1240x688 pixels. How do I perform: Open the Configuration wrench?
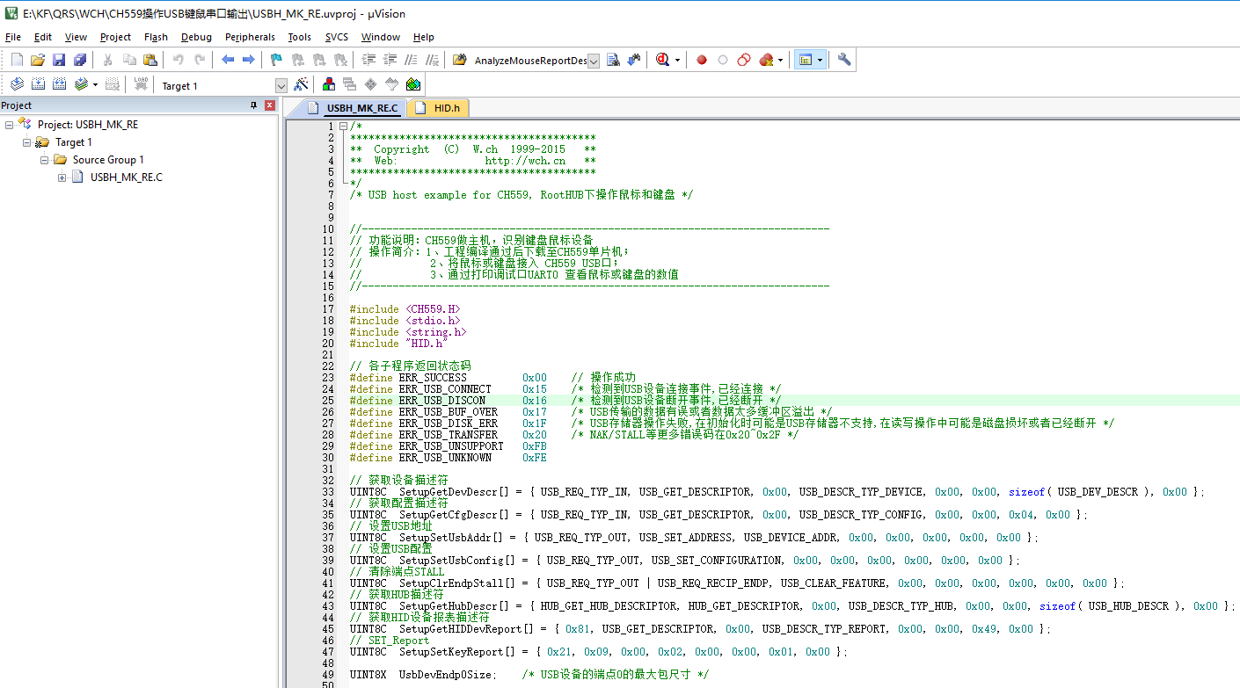844,60
